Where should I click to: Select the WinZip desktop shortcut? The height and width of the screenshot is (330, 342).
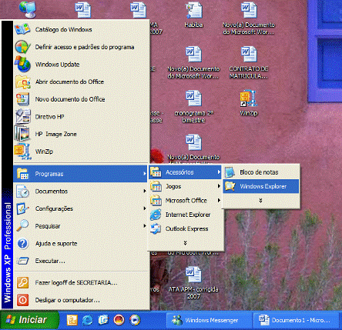pyautogui.click(x=249, y=103)
